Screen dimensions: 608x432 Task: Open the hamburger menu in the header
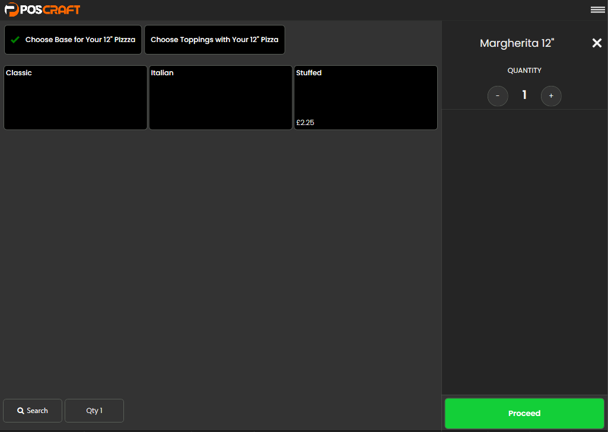click(597, 9)
